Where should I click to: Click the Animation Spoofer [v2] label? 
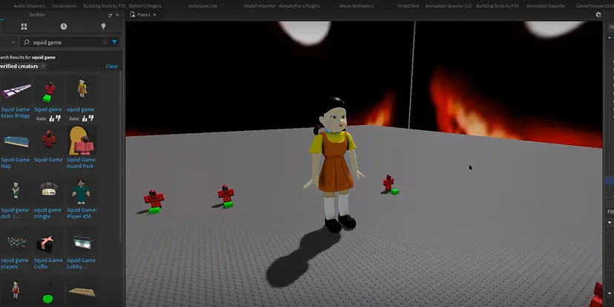pos(449,6)
